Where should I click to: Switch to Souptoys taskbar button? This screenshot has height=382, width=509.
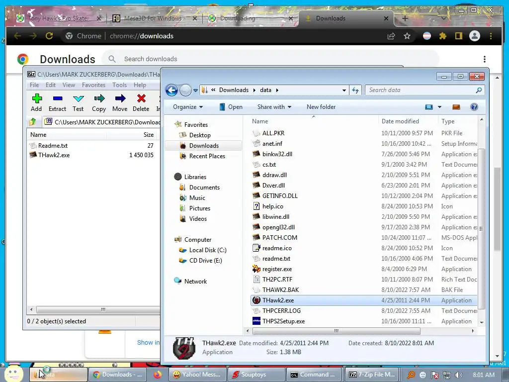256,375
